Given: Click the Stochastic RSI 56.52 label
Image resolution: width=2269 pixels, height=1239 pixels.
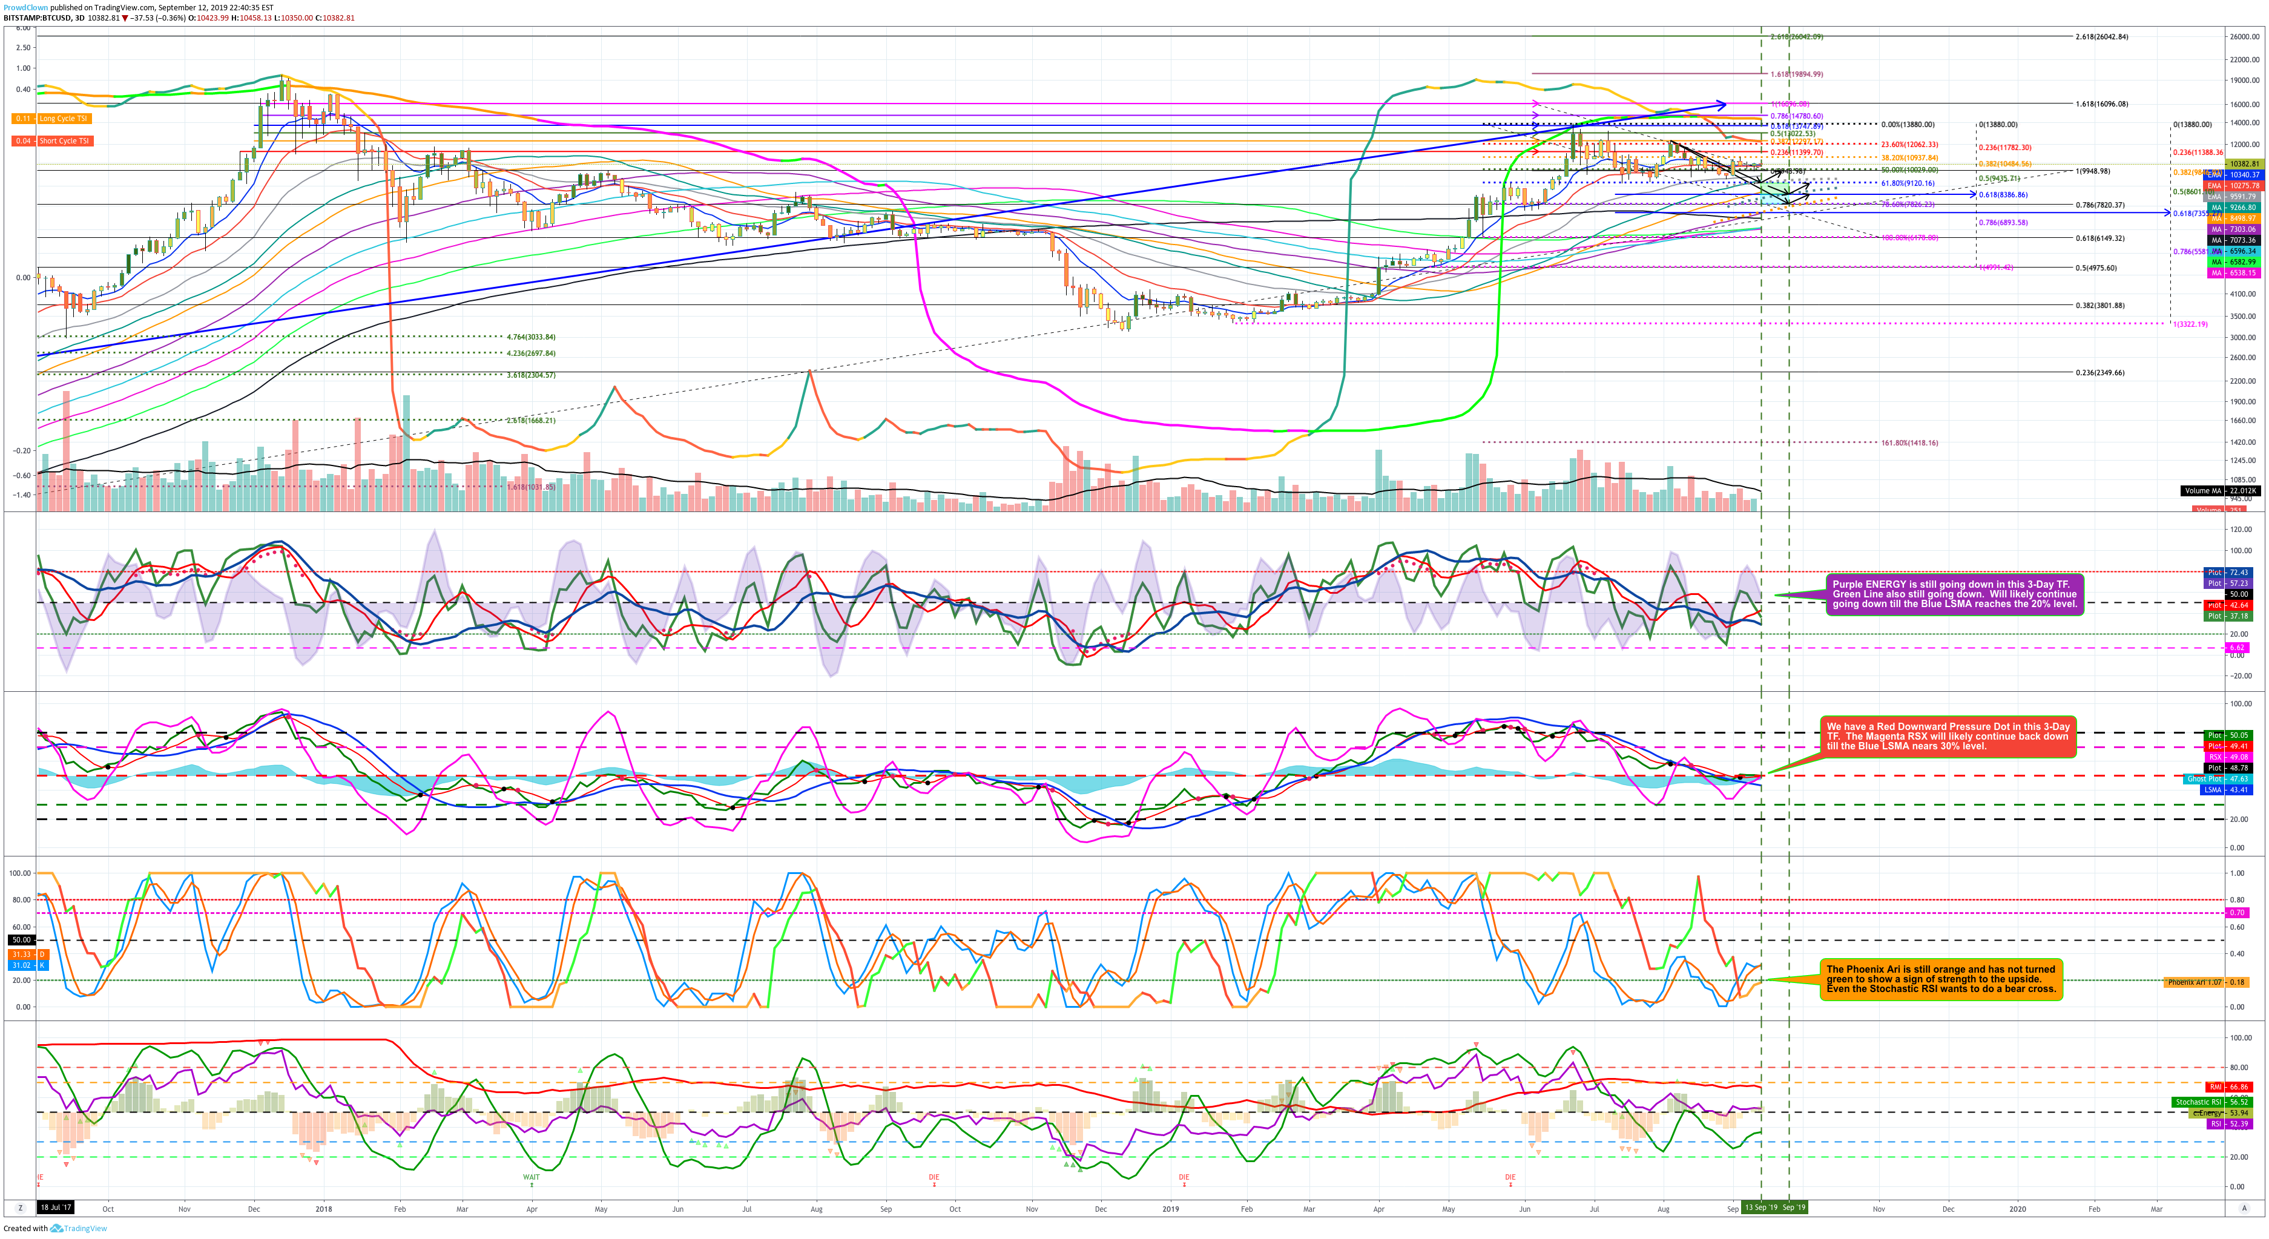Looking at the screenshot, I should [x=2213, y=1102].
